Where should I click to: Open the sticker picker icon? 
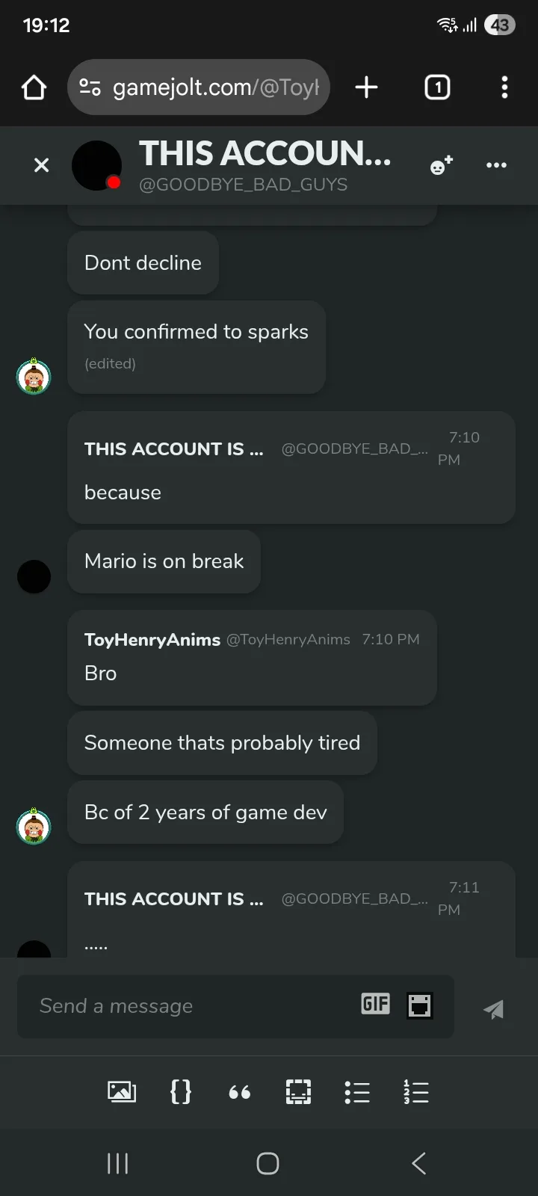coord(420,1005)
